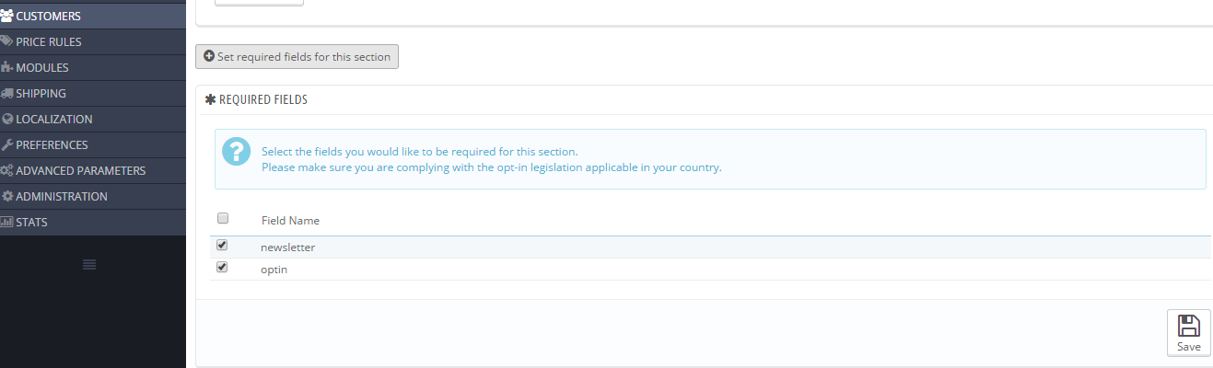Screen dimensions: 1213x368
Task: Open the Advanced Parameters menu
Action: [x=80, y=170]
